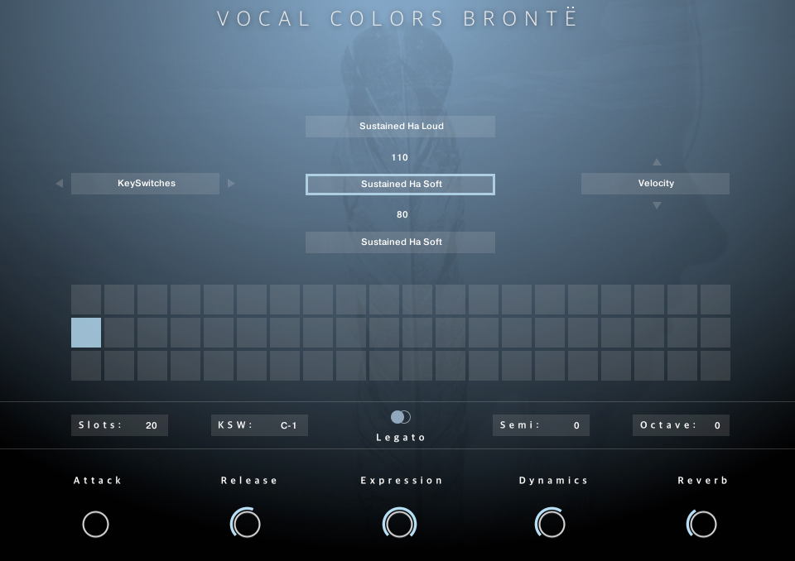This screenshot has height=561, width=795.
Task: Toggle the Legato switch
Action: click(401, 417)
